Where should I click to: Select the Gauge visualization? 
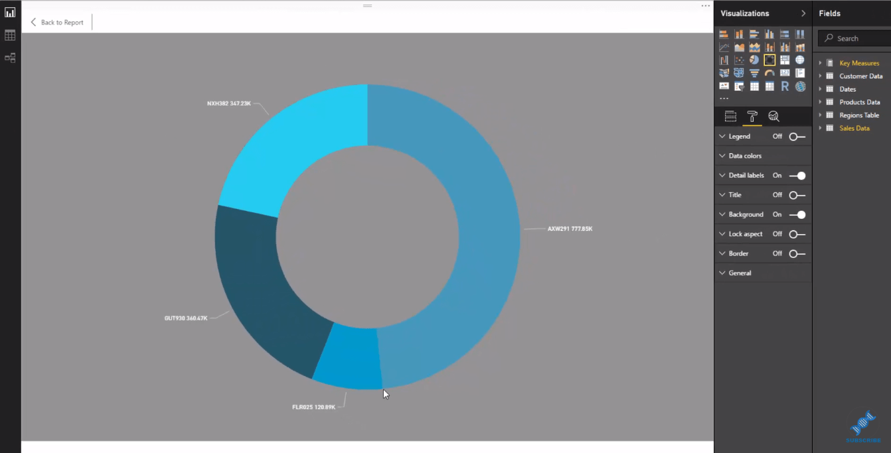point(769,73)
